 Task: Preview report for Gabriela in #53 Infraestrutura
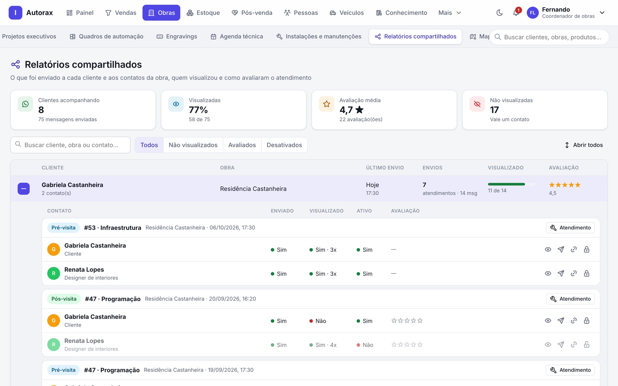[x=548, y=249]
